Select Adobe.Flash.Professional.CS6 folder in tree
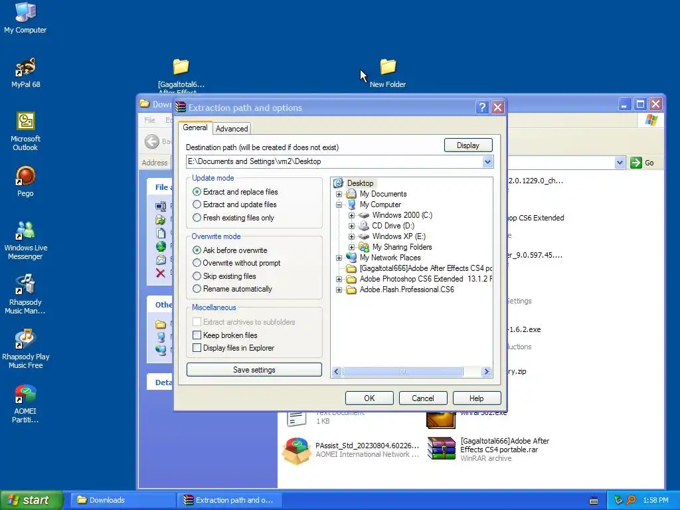680x510 pixels. 407,290
